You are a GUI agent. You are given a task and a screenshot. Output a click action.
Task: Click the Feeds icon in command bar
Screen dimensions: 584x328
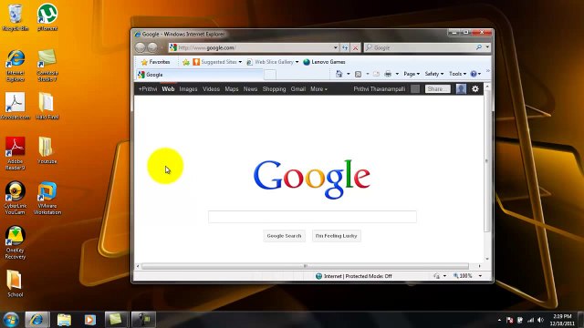pyautogui.click(x=359, y=74)
